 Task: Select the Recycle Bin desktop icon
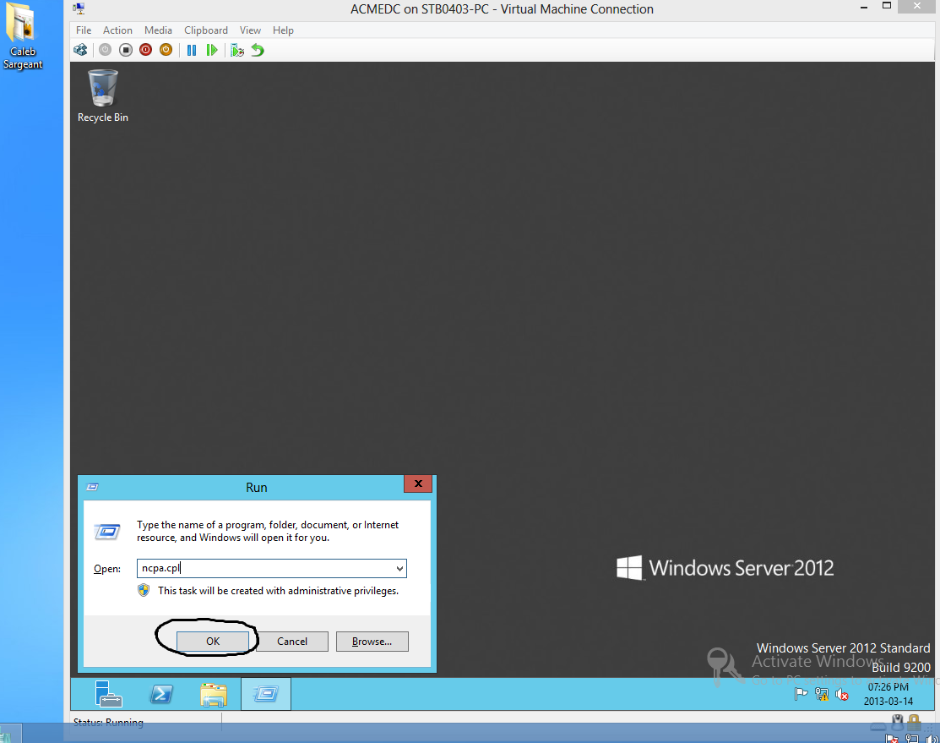click(102, 96)
